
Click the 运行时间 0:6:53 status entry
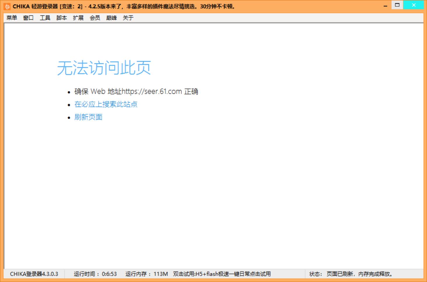coord(95,274)
